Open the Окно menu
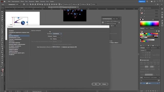 coord(47,2)
